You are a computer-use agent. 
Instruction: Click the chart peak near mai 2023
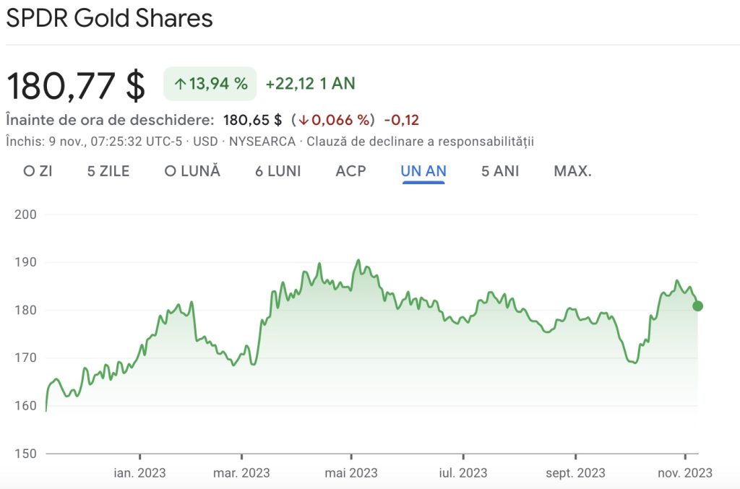pyautogui.click(x=359, y=259)
